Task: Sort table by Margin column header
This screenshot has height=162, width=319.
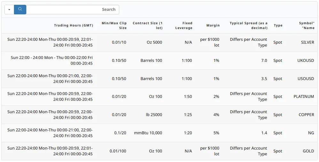Action: (x=213, y=26)
